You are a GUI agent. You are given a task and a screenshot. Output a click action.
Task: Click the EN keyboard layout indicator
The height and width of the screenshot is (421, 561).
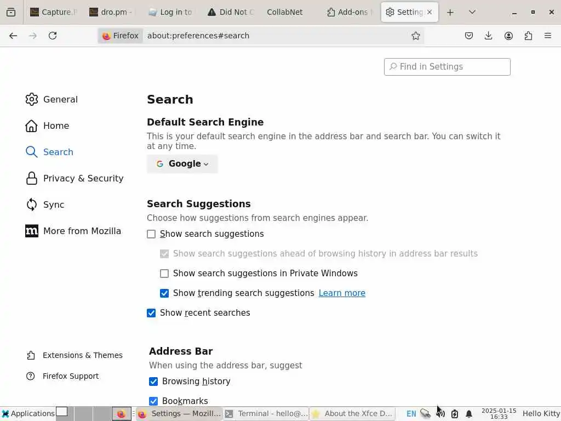point(411,414)
